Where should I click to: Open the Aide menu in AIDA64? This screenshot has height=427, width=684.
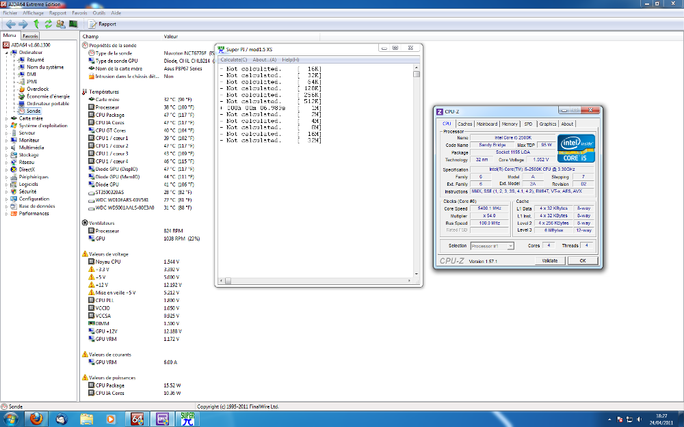[116, 13]
